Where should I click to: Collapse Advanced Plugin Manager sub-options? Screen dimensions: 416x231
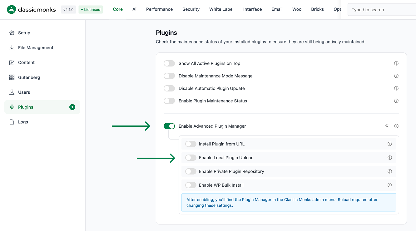(387, 126)
